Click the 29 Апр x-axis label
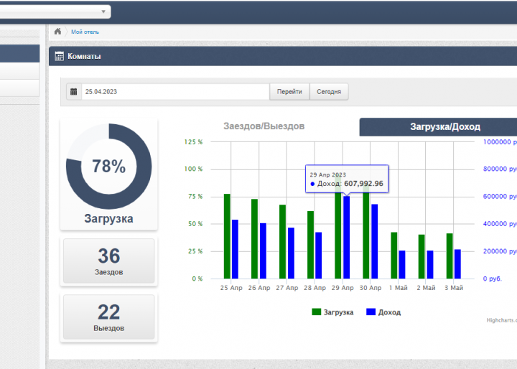The width and height of the screenshot is (517, 369). [343, 288]
